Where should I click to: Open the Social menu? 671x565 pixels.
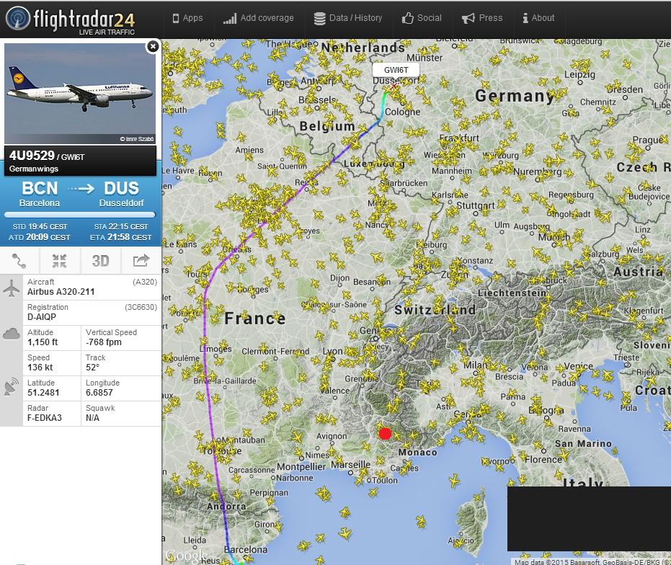click(422, 18)
